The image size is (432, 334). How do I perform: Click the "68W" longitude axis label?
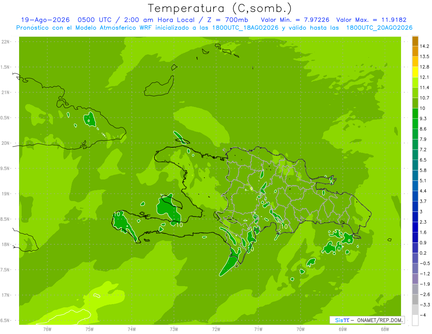click(385, 329)
